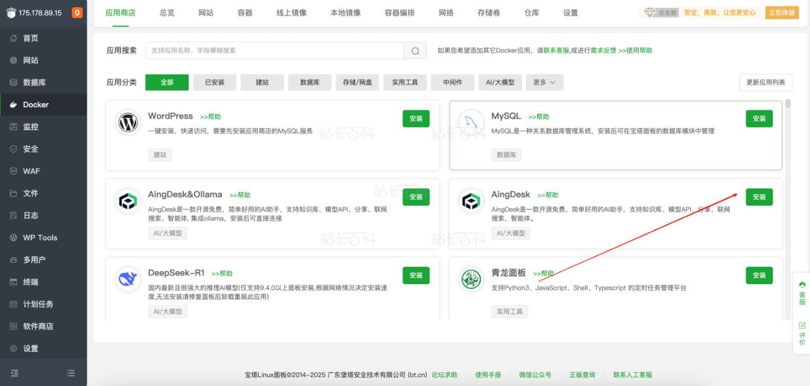Filter by 建站 category
The width and height of the screenshot is (810, 386).
point(262,82)
